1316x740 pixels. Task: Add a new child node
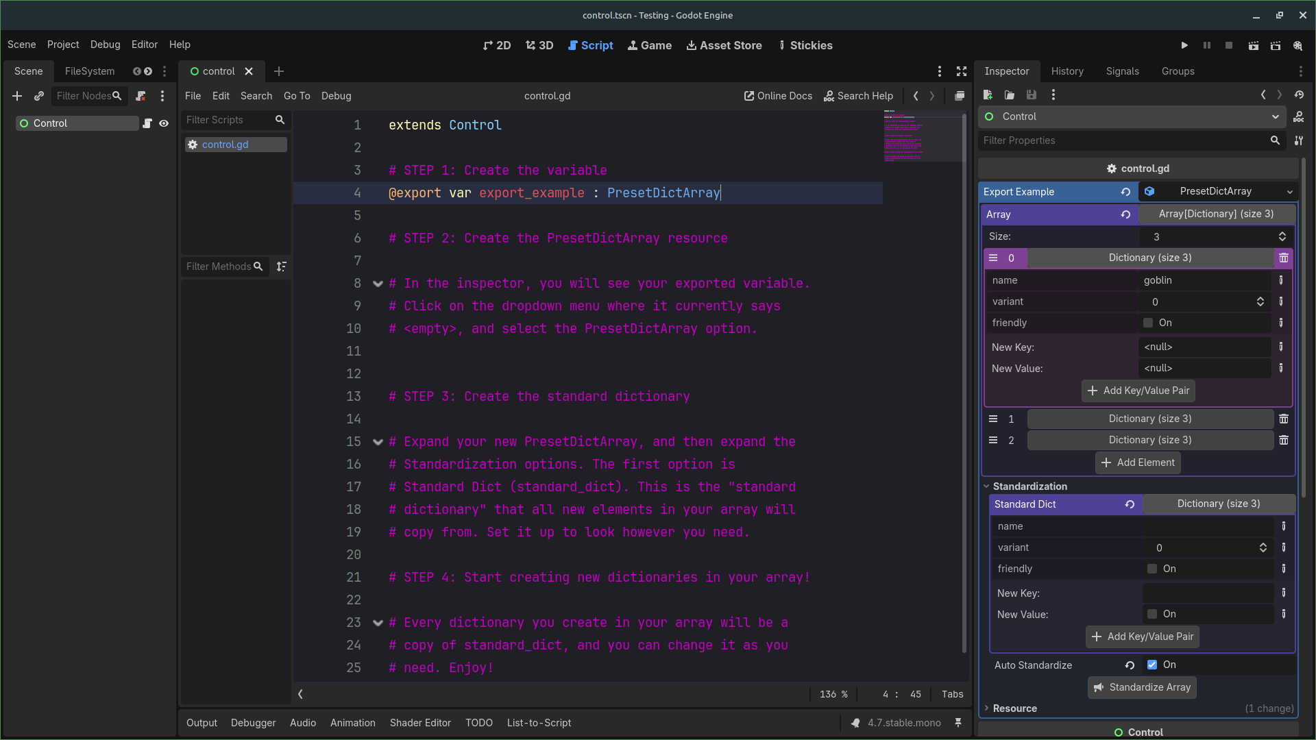point(17,96)
